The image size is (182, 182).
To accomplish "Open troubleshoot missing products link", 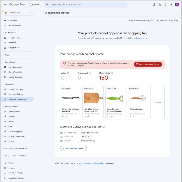I will (93, 163).
